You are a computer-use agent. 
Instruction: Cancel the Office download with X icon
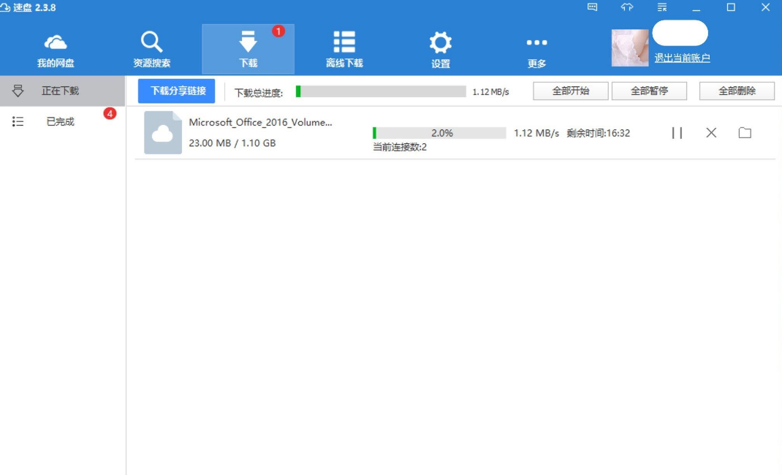coord(711,132)
